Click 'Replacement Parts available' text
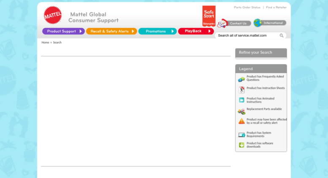 pyautogui.click(x=264, y=109)
